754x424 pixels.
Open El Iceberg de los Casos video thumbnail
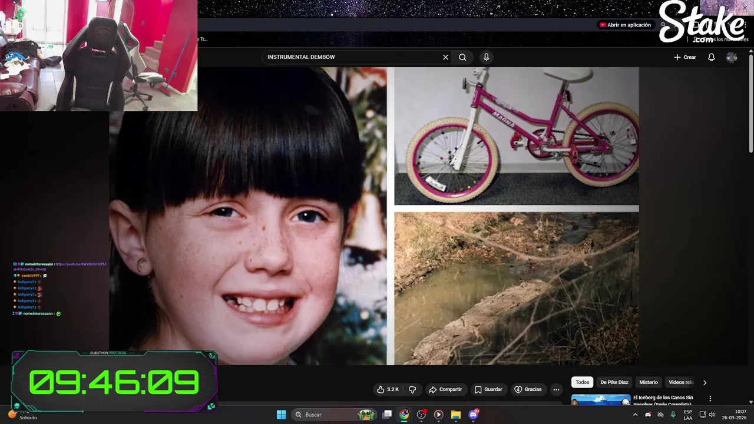(x=601, y=400)
